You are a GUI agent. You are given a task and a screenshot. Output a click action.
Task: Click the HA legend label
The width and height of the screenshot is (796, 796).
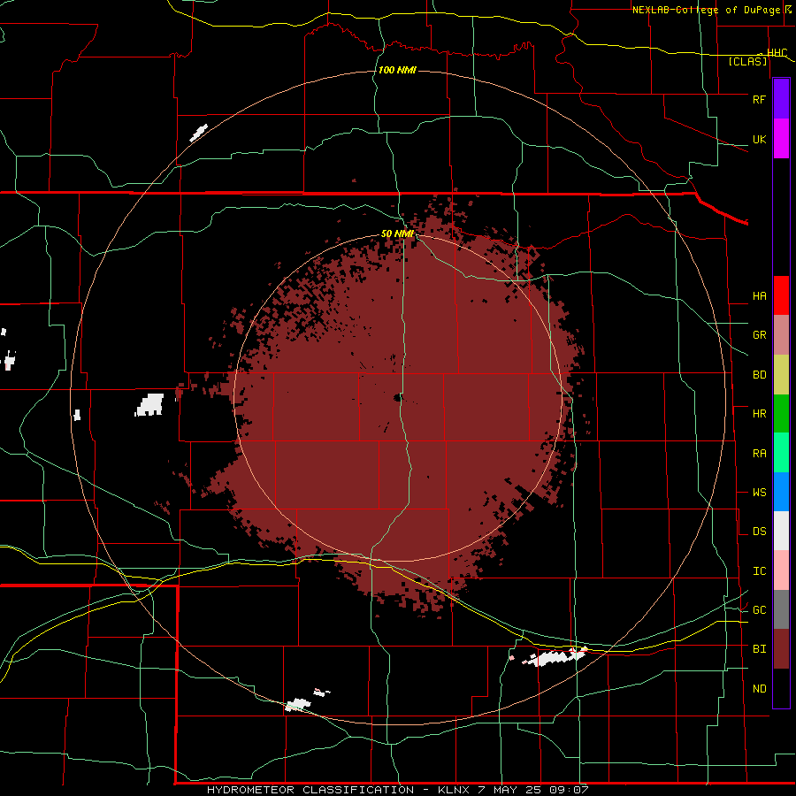coord(759,296)
